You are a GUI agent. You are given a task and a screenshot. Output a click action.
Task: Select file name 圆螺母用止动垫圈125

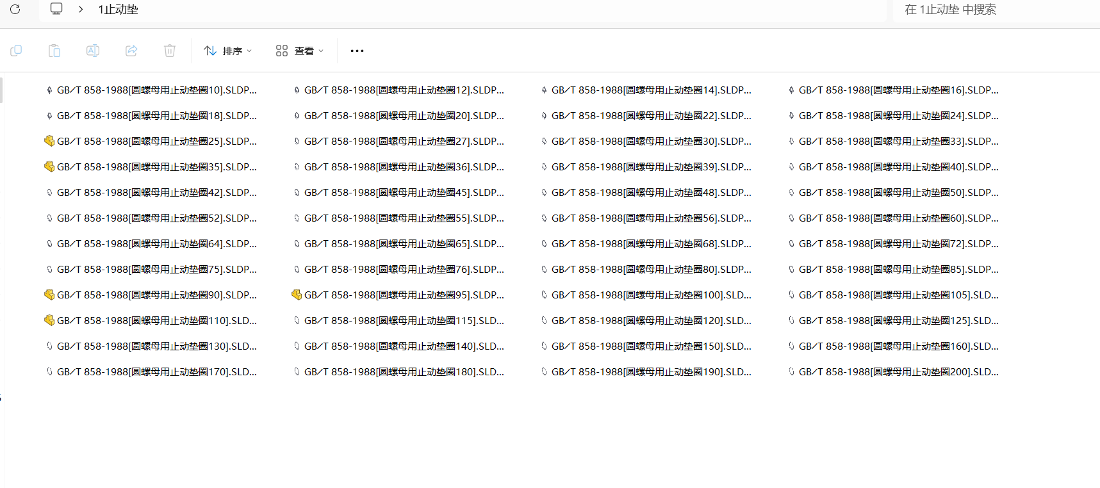(x=898, y=321)
